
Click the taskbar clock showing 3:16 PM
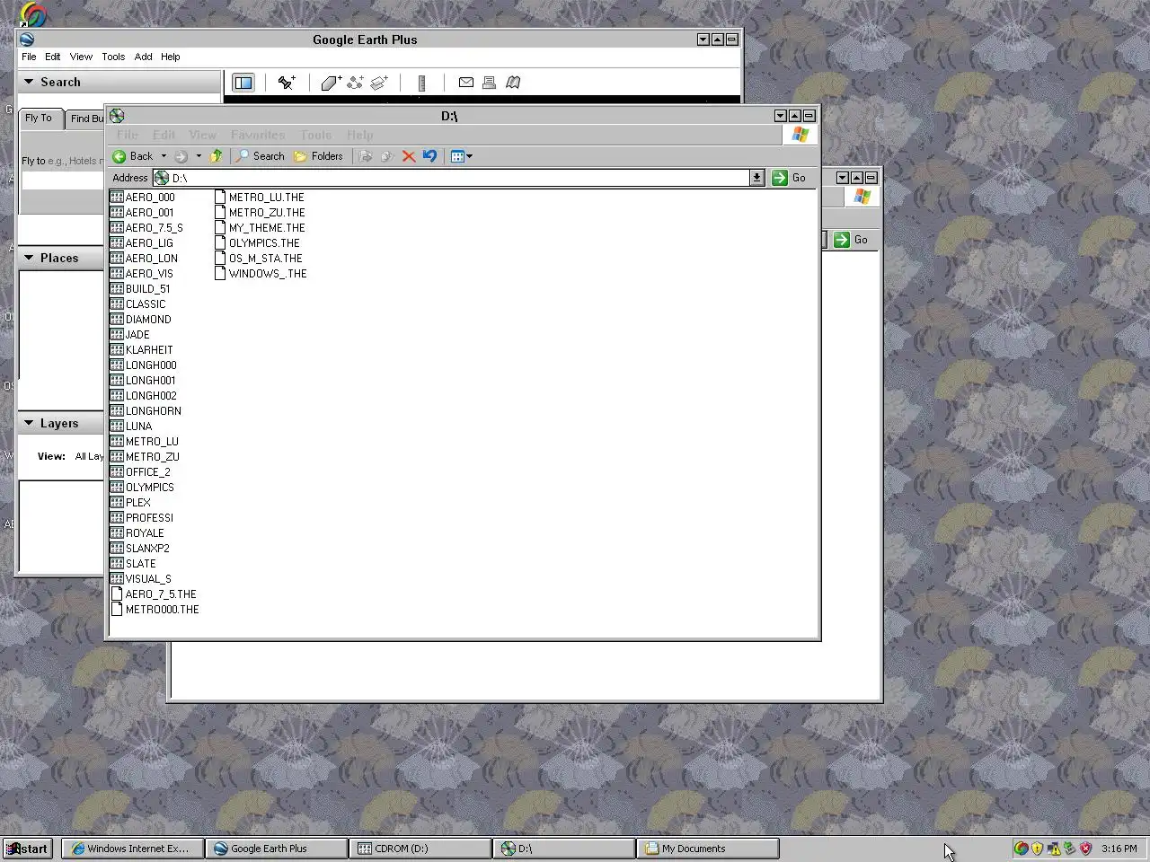(x=1119, y=849)
